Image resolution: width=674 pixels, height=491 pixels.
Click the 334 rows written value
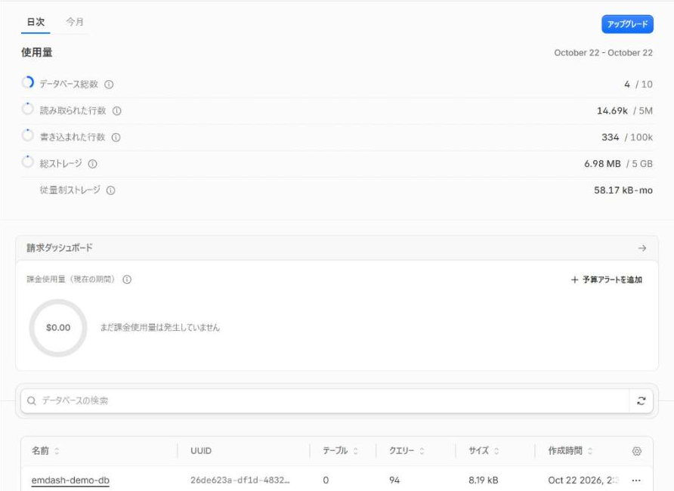click(610, 137)
